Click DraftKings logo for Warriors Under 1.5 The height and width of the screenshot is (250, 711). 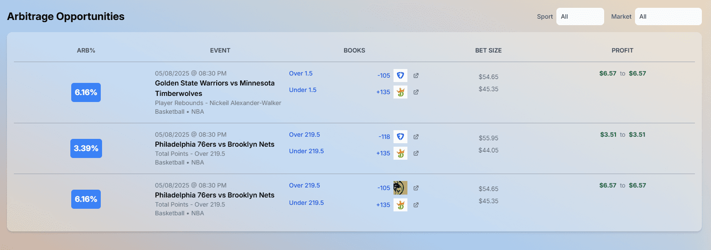(400, 92)
